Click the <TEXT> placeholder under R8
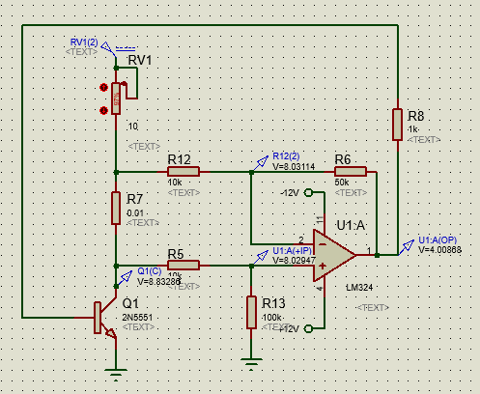This screenshot has height=394, width=480. (424, 140)
